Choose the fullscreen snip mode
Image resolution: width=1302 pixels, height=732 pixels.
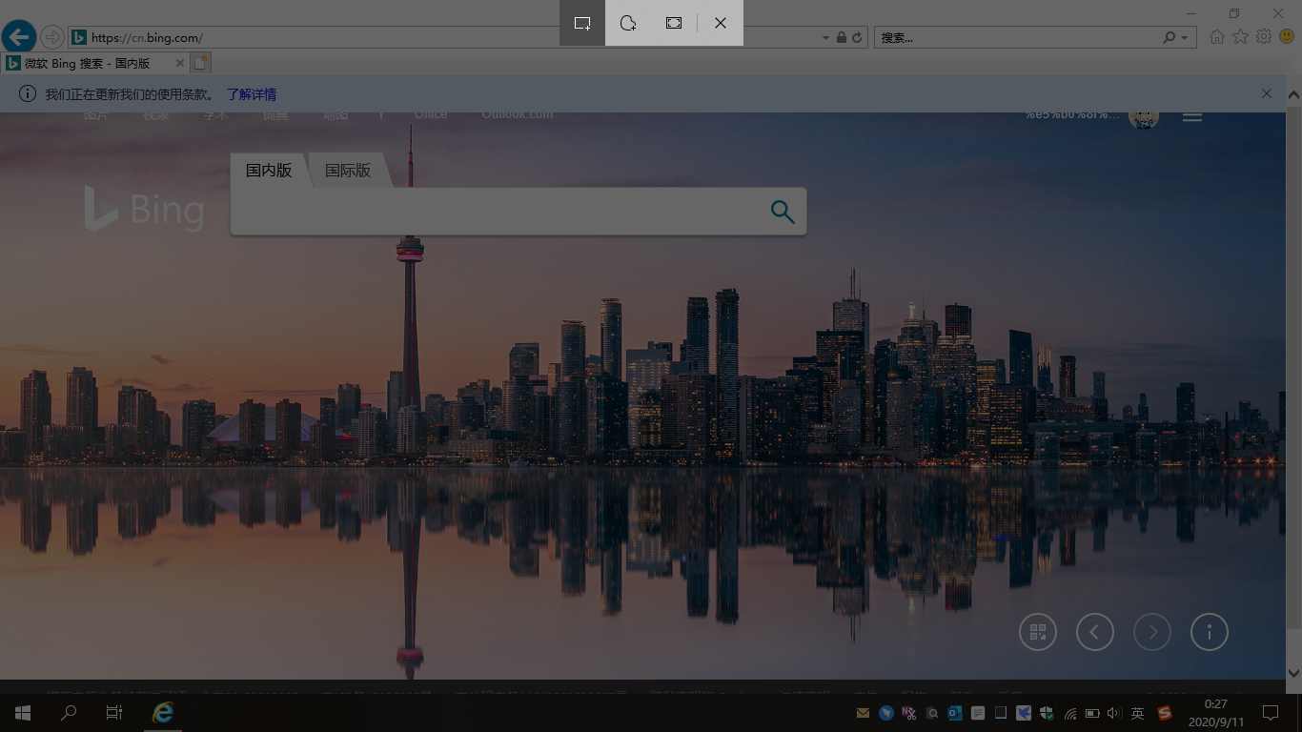(674, 23)
